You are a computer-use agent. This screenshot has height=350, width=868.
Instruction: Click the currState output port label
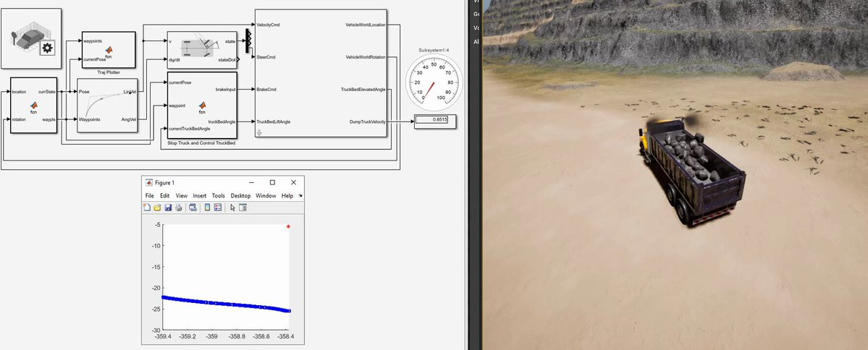coord(47,91)
